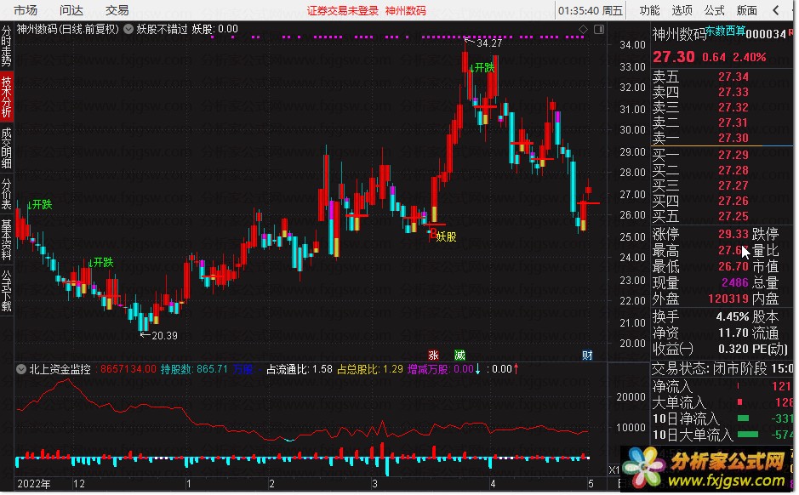This screenshot has width=799, height=495.
Task: Click the red 神州数码 title link
Action: click(x=406, y=11)
